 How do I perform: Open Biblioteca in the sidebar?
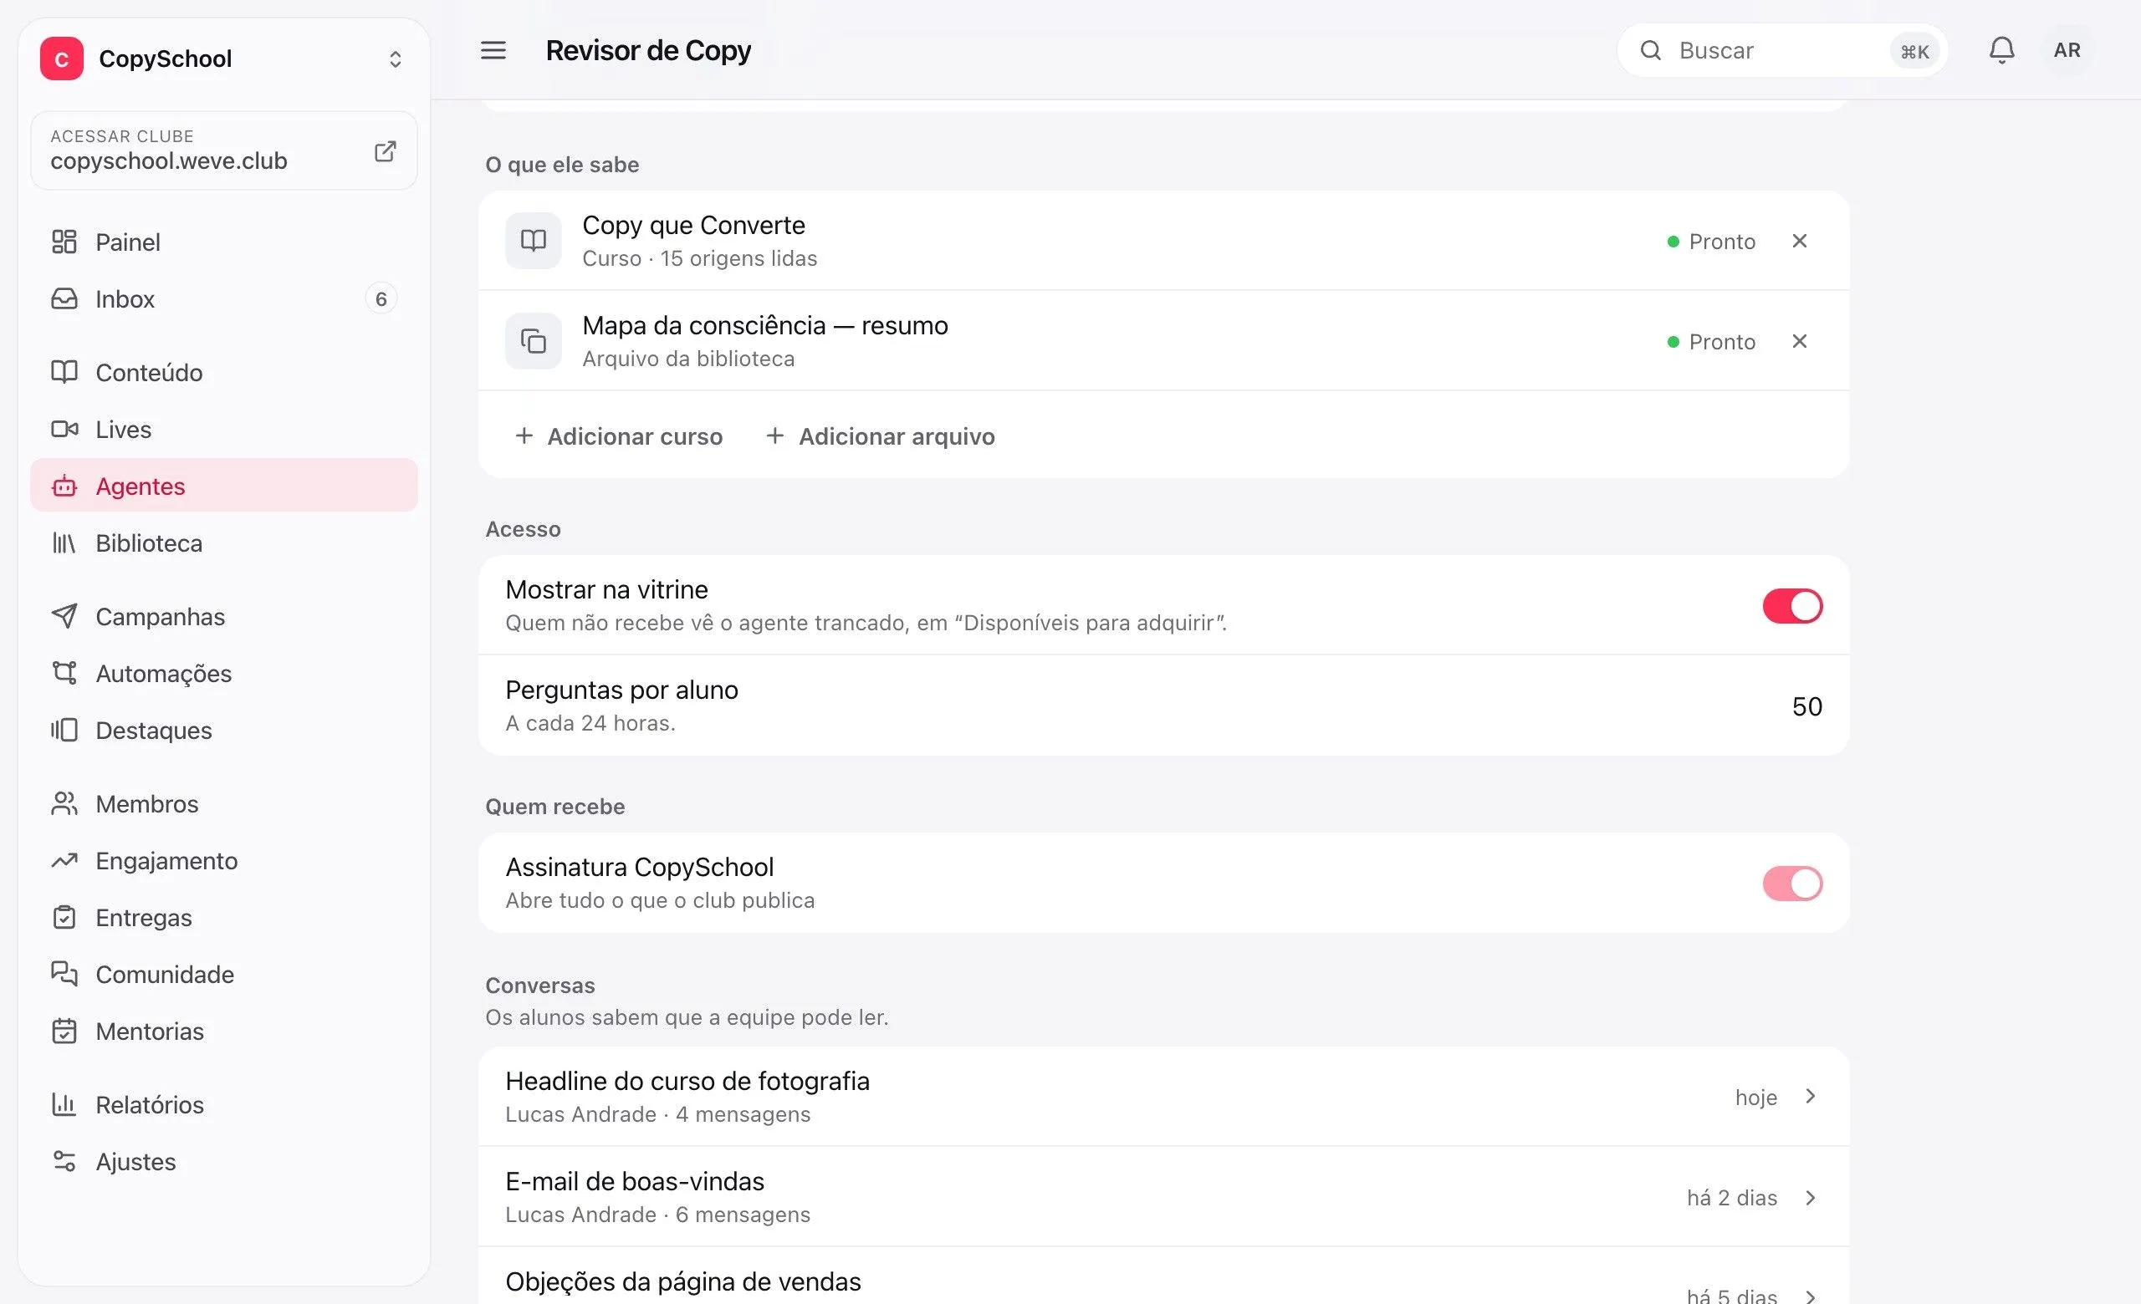[x=224, y=542]
